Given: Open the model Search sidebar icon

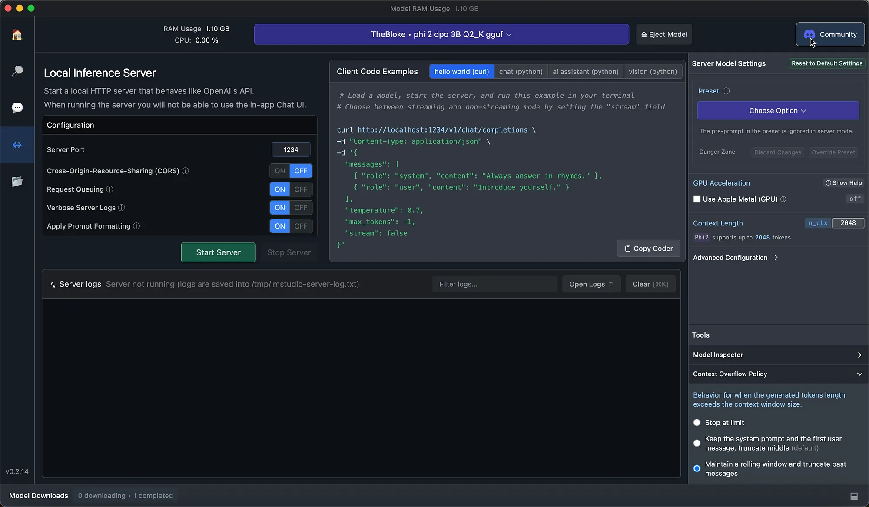Looking at the screenshot, I should click(x=17, y=71).
